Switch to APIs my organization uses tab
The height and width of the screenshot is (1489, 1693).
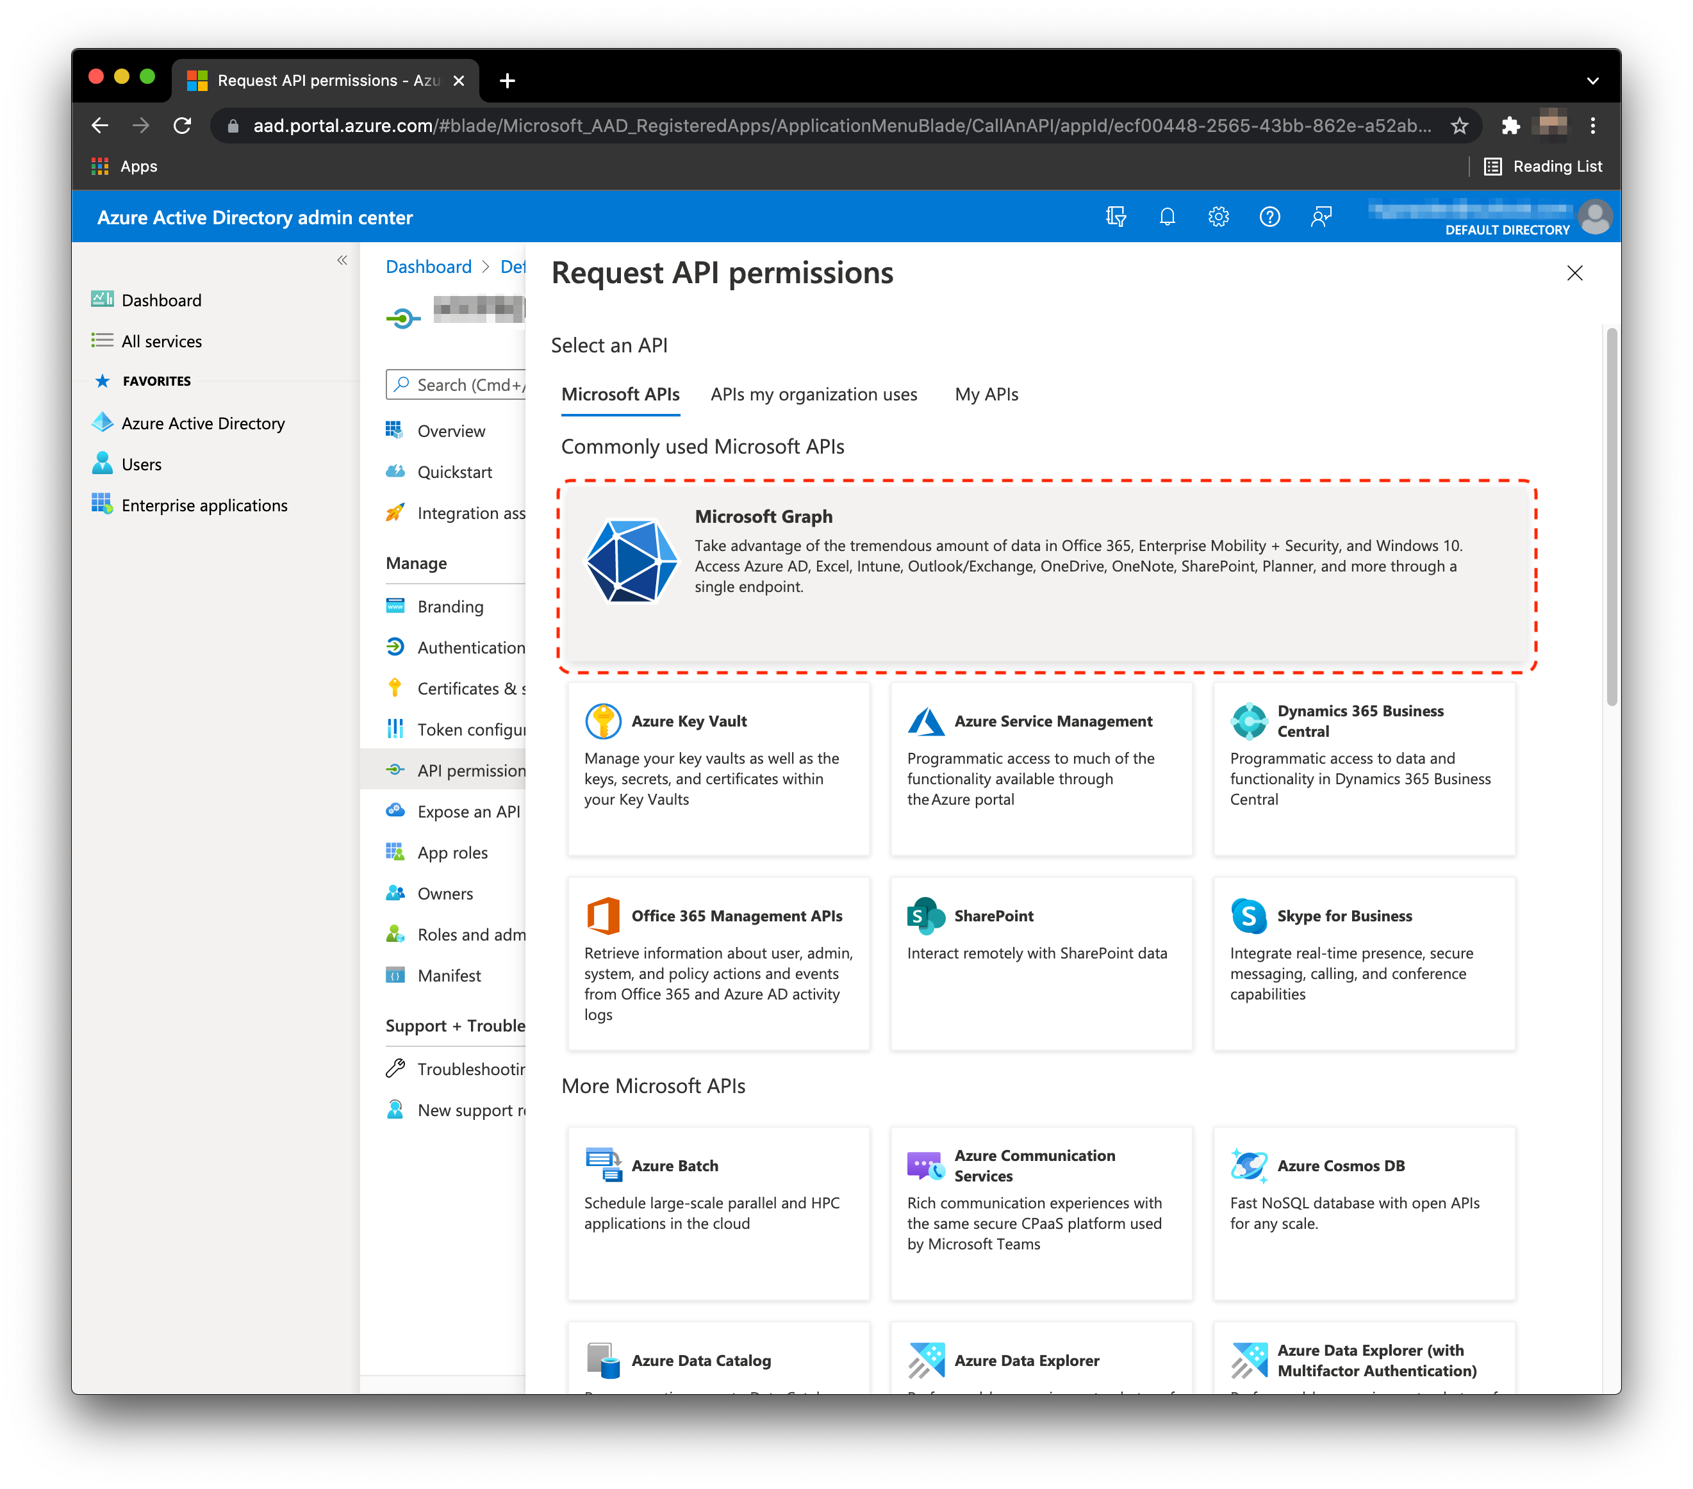[x=813, y=395]
